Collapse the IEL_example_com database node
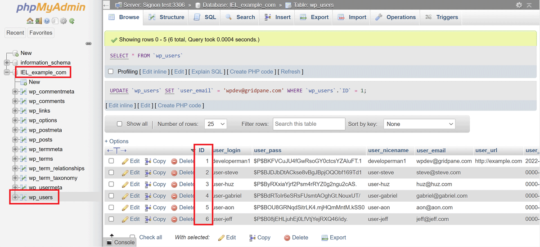Viewport: 540px width, 247px height. (7, 72)
